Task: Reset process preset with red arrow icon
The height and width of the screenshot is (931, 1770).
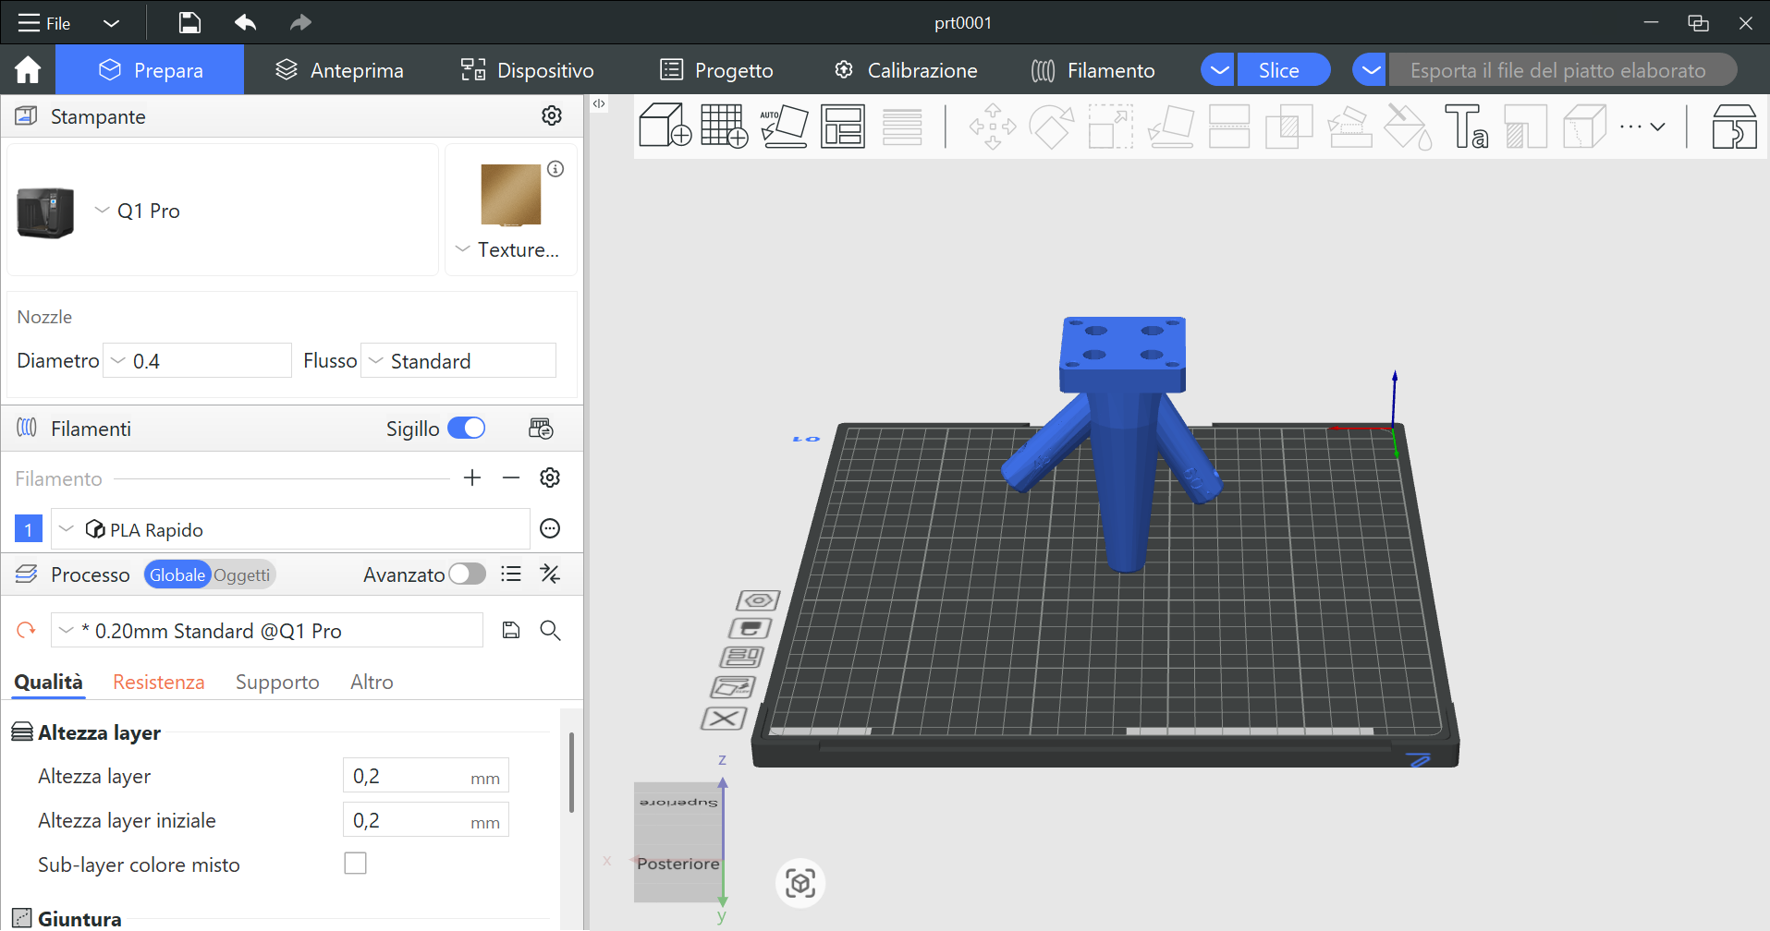Action: tap(26, 630)
